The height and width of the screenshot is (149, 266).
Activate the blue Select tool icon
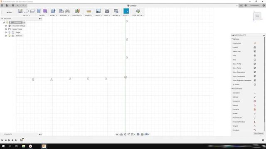(x=126, y=11)
